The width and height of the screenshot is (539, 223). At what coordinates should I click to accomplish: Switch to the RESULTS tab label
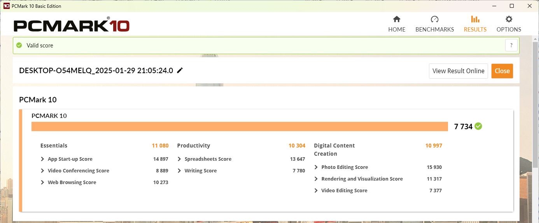pos(475,30)
